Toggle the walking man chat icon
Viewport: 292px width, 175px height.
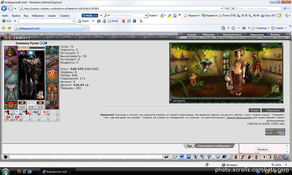[x=195, y=157]
